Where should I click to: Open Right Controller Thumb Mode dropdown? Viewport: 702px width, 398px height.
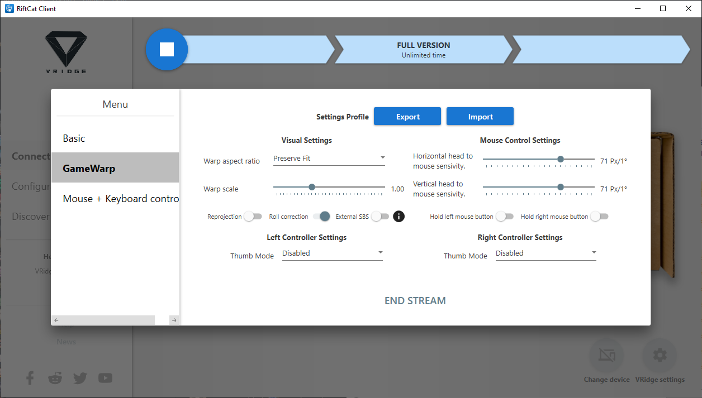coord(546,253)
